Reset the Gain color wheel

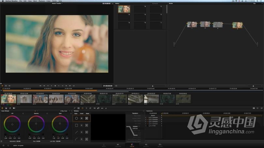point(71,114)
